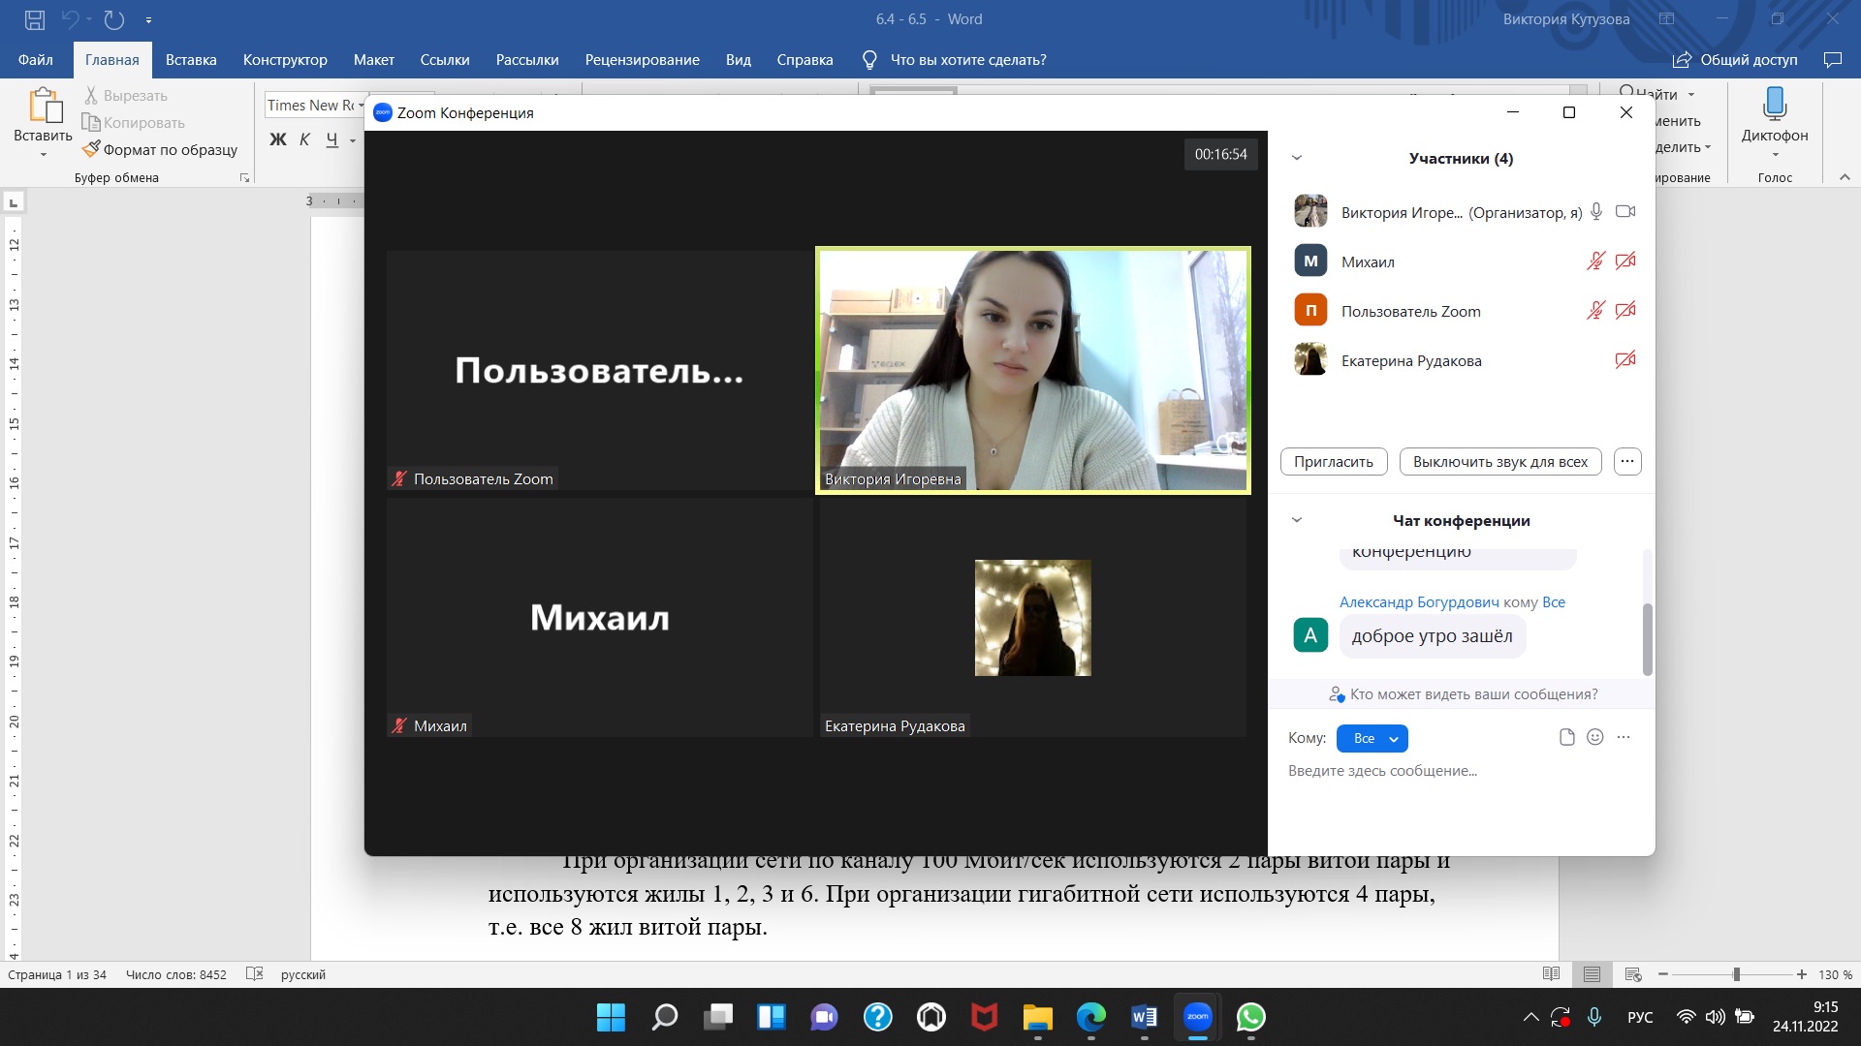The image size is (1861, 1046).
Task: Click Екатерина Рудакова video thumbnail
Action: (x=1033, y=618)
